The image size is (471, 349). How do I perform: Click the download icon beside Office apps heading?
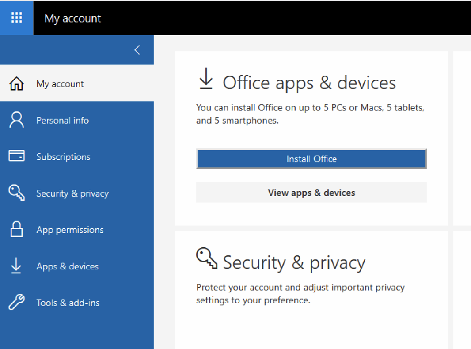206,78
